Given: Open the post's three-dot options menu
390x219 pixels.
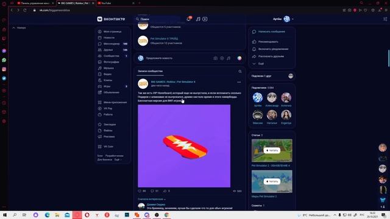Looking at the screenshot, I should tap(239, 82).
